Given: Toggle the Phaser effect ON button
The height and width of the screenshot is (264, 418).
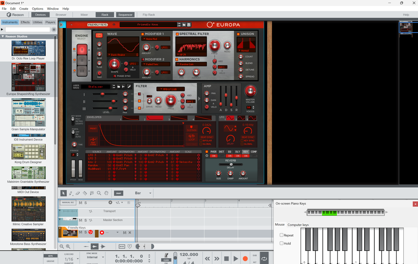Looking at the screenshot, I should (x=213, y=156).
